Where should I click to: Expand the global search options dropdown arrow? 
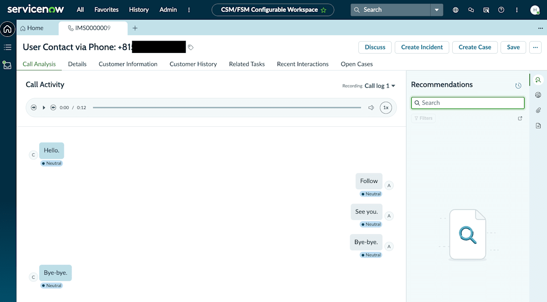pos(437,10)
